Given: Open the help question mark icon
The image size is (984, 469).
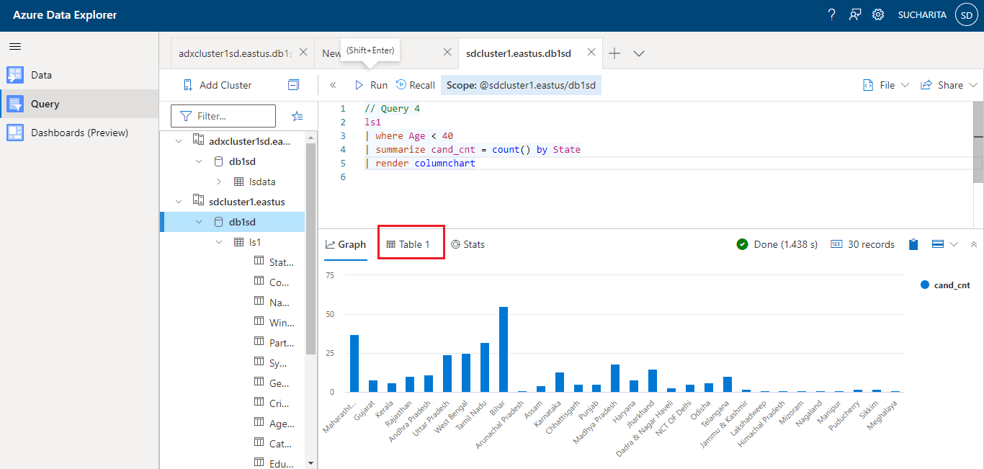Looking at the screenshot, I should pos(831,14).
